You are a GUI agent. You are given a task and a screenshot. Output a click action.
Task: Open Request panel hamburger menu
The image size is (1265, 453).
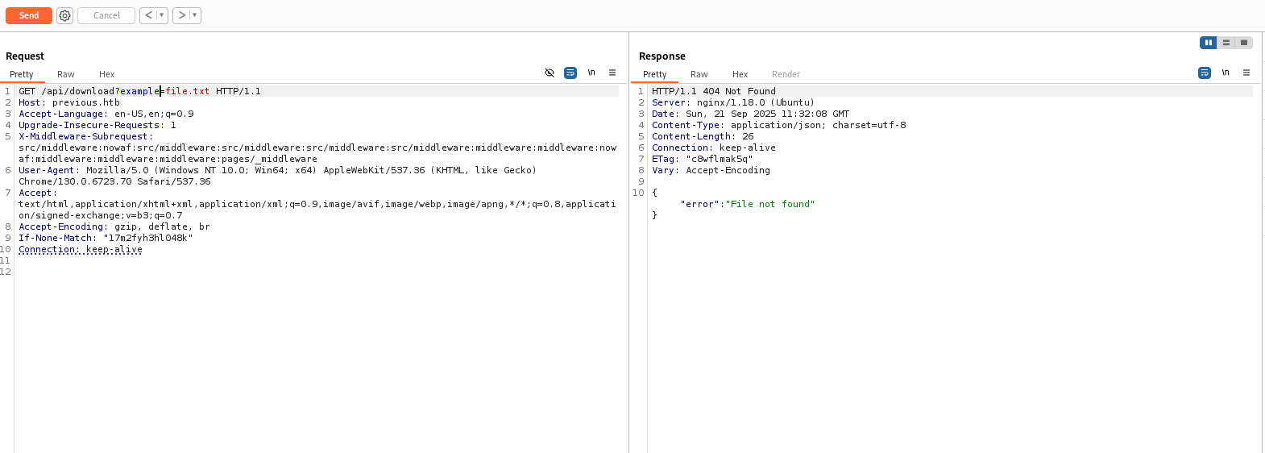coord(612,73)
